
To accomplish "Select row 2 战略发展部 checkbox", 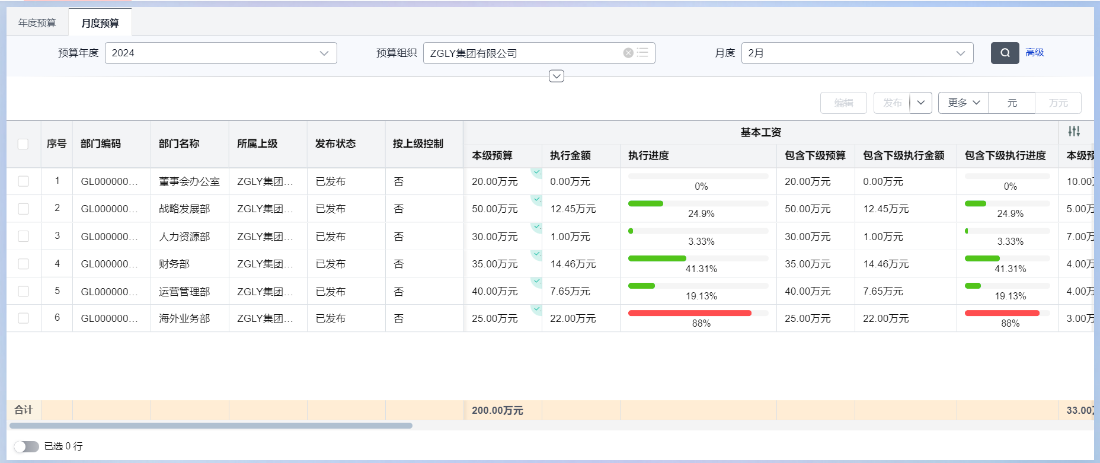I will pyautogui.click(x=23, y=209).
